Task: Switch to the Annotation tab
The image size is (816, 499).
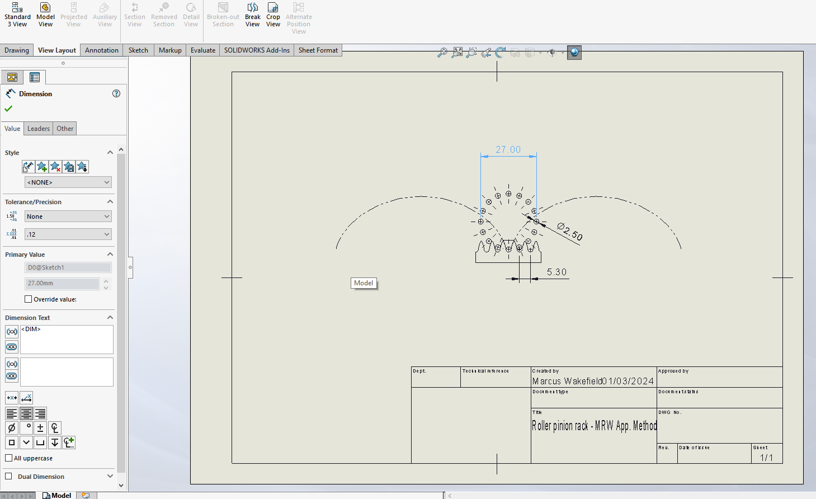Action: tap(101, 50)
